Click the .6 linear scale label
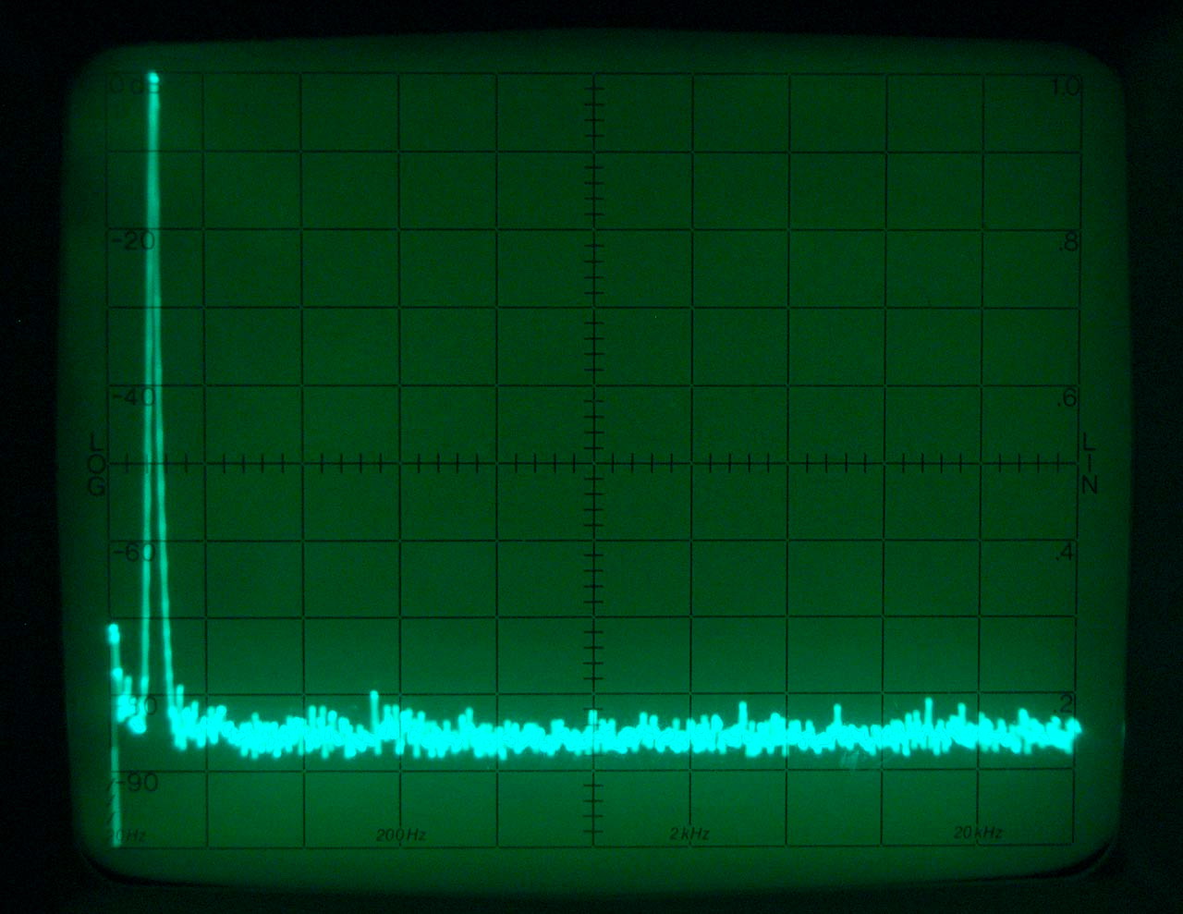1183x914 pixels. click(x=1069, y=399)
